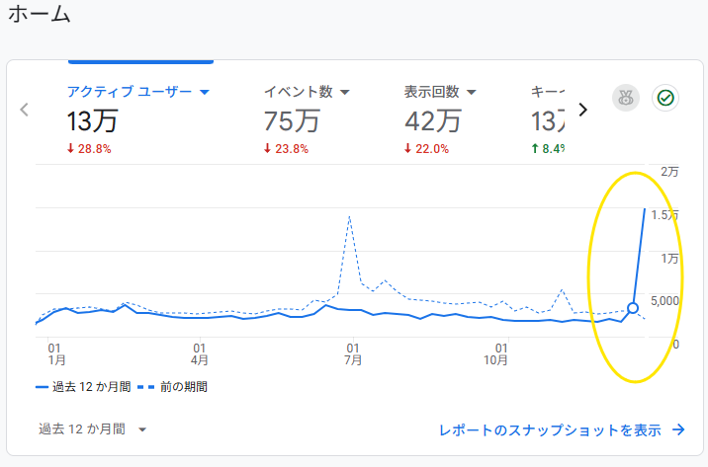The image size is (708, 467).
Task: Click the green checkmark data quality icon
Action: point(665,98)
